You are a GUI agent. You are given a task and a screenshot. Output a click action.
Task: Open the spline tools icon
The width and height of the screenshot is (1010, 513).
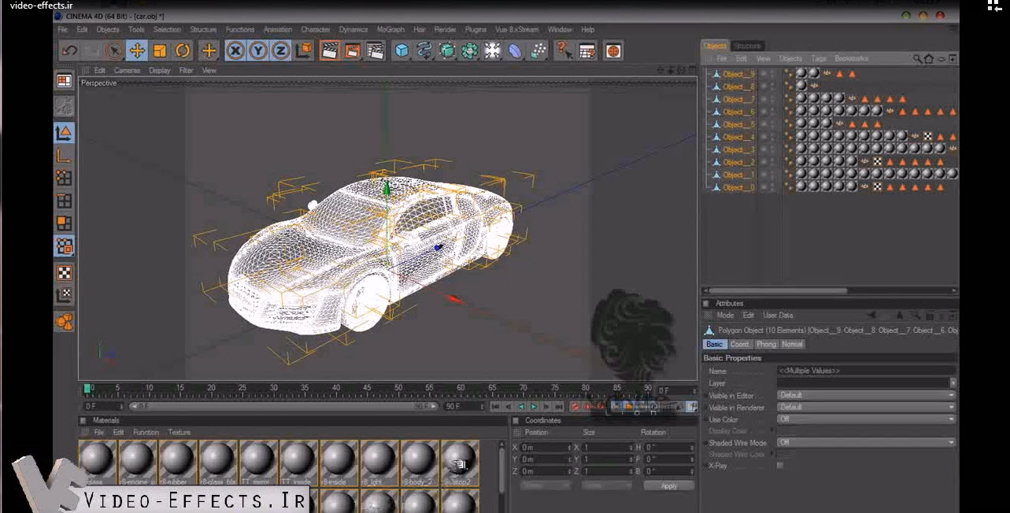tap(424, 51)
